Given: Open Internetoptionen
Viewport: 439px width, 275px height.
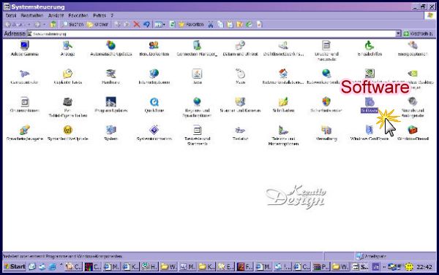Looking at the screenshot, I should (154, 77).
